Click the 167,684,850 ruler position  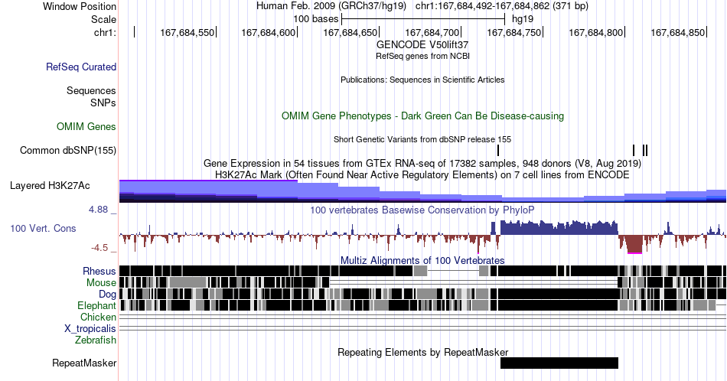tap(678, 32)
